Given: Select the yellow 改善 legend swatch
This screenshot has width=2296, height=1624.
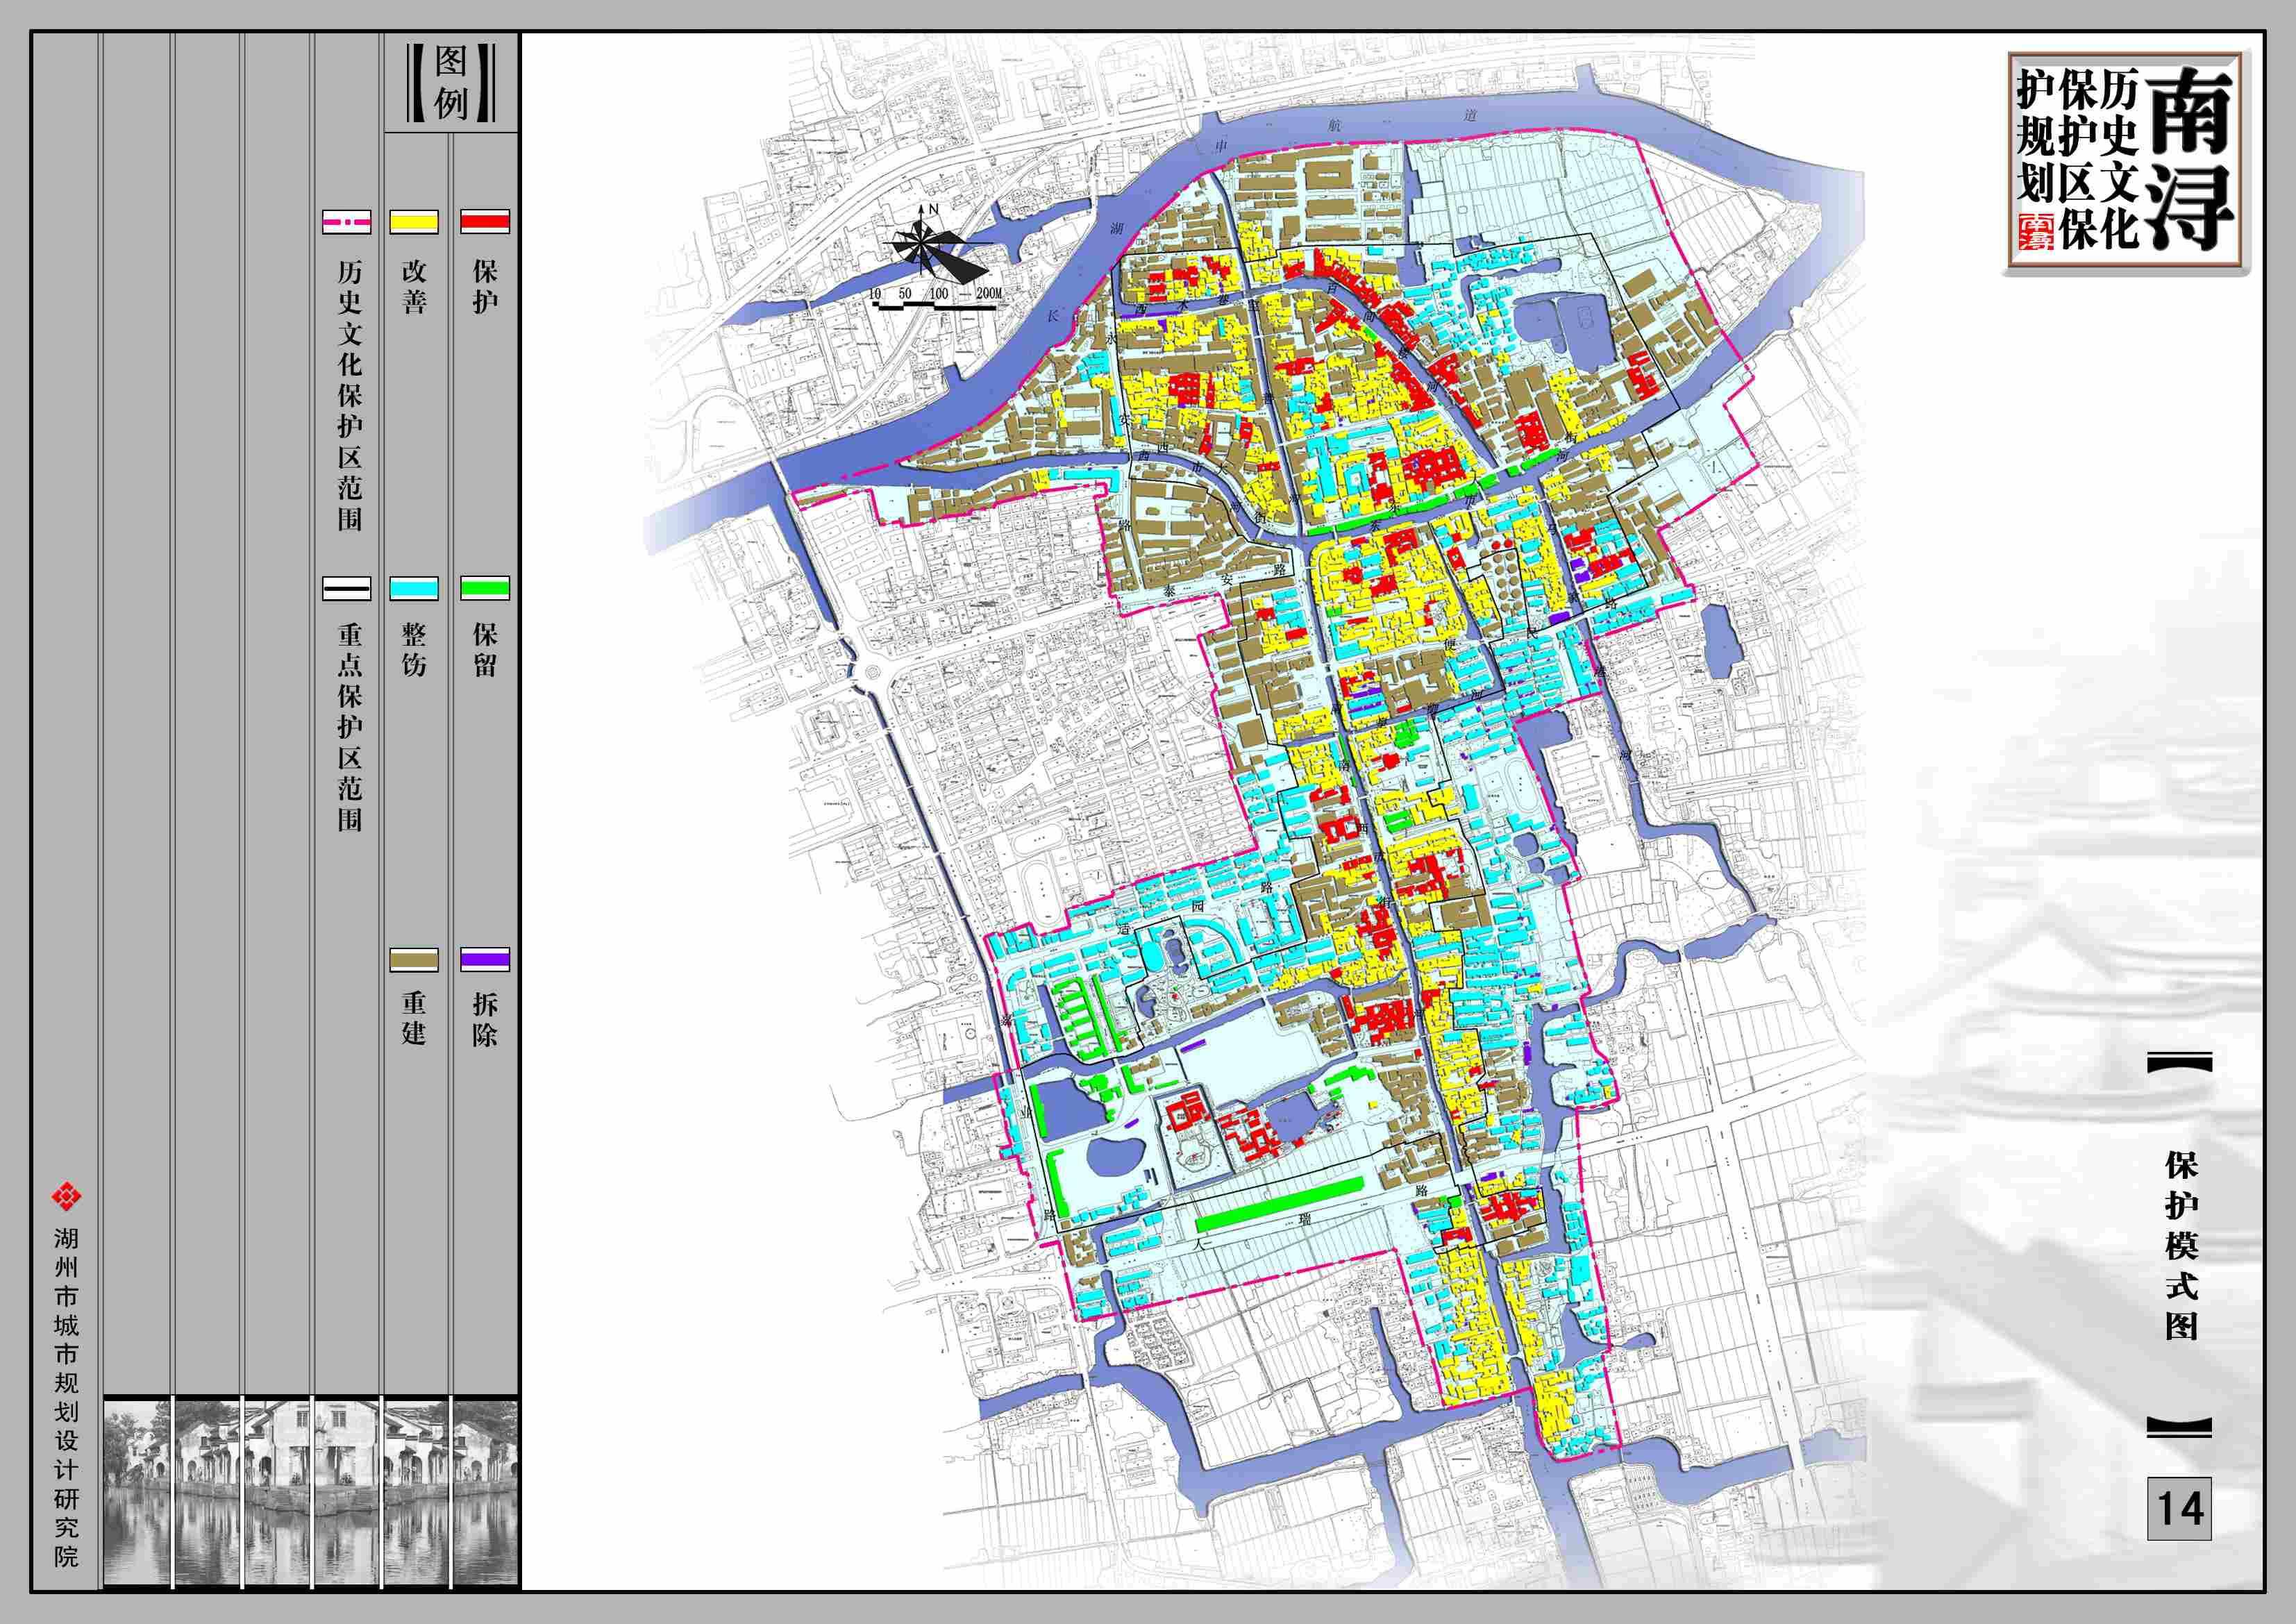Looking at the screenshot, I should click(414, 221).
